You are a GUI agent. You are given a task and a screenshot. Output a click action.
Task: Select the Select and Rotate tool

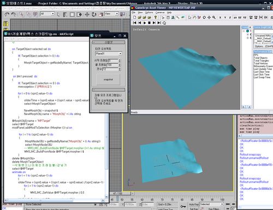click(94, 14)
